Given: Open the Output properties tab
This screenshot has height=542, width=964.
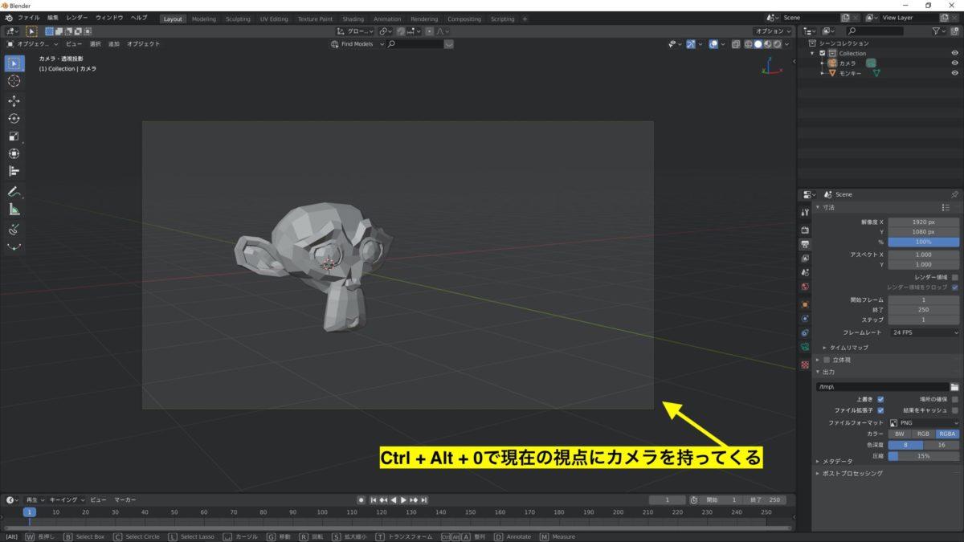Looking at the screenshot, I should click(805, 244).
